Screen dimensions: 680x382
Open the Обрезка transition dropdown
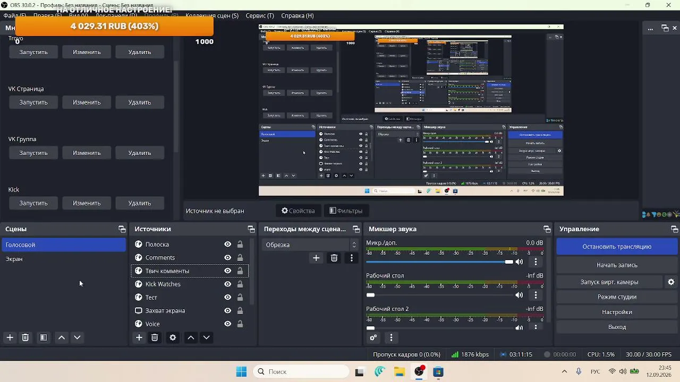310,245
